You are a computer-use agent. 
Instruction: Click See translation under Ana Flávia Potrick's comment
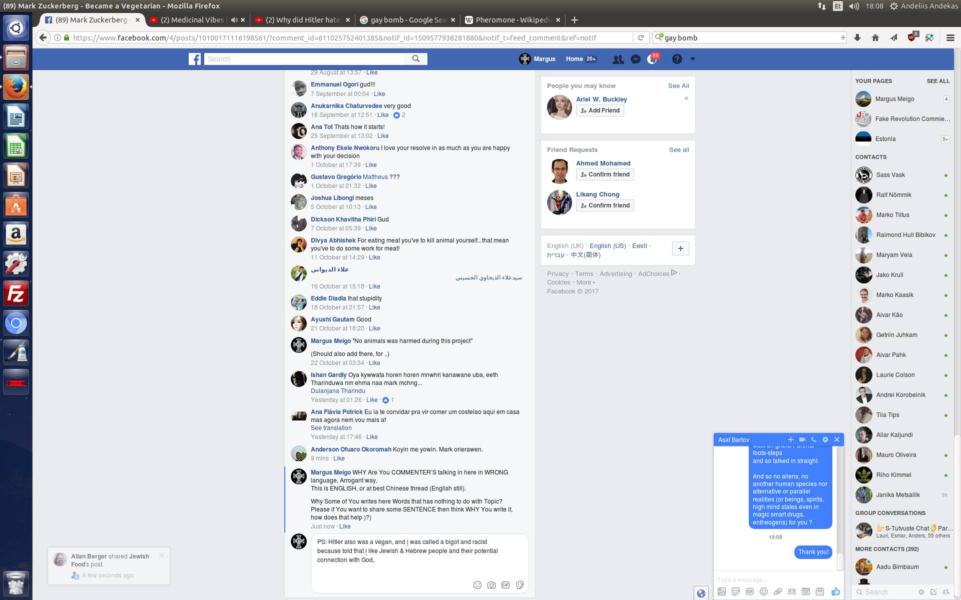pos(331,428)
